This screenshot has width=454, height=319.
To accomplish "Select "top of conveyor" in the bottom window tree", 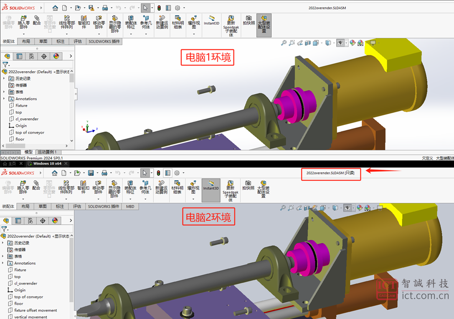I will click(x=29, y=297).
